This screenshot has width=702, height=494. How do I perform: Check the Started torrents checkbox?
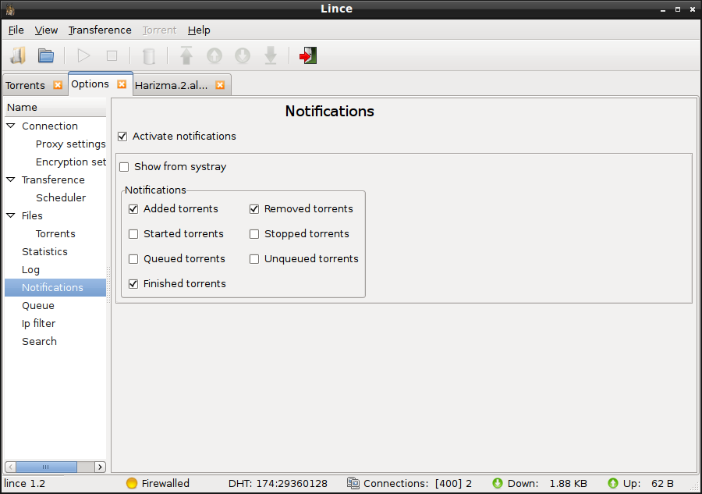[x=133, y=234]
